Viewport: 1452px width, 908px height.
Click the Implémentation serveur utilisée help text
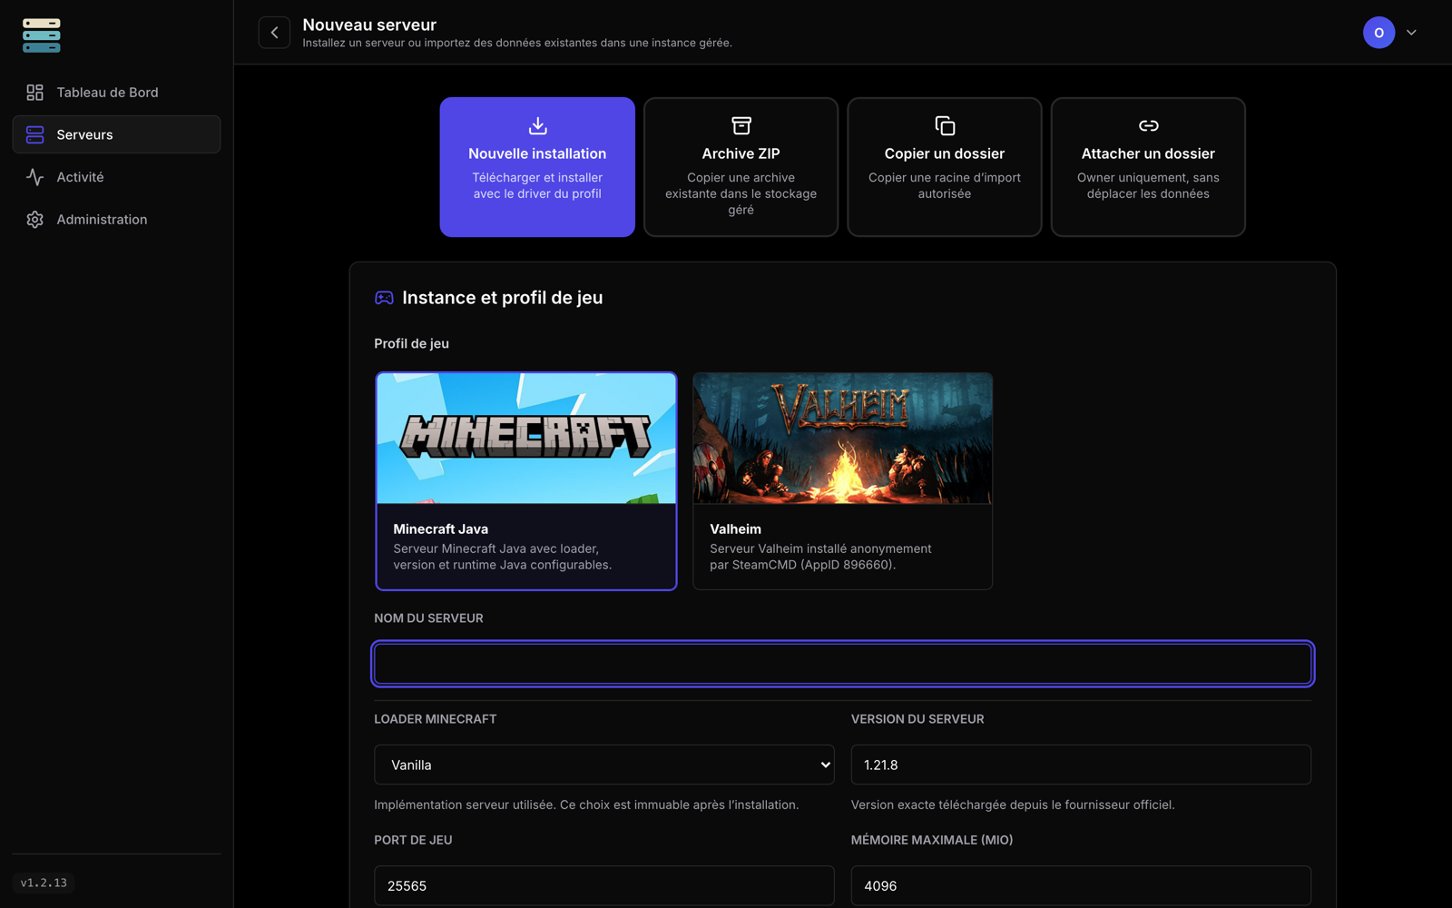point(586,804)
